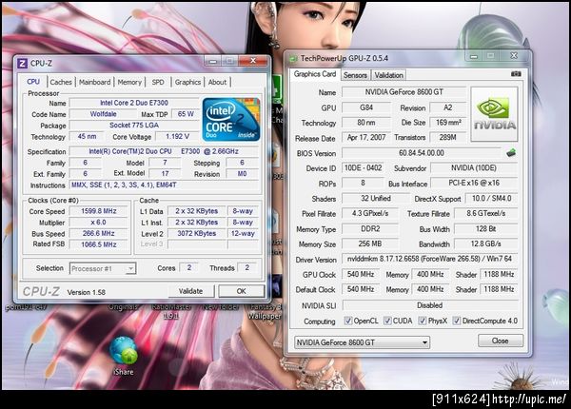
Task: Click the Device ID value 10DE - 0402
Action: [x=364, y=168]
